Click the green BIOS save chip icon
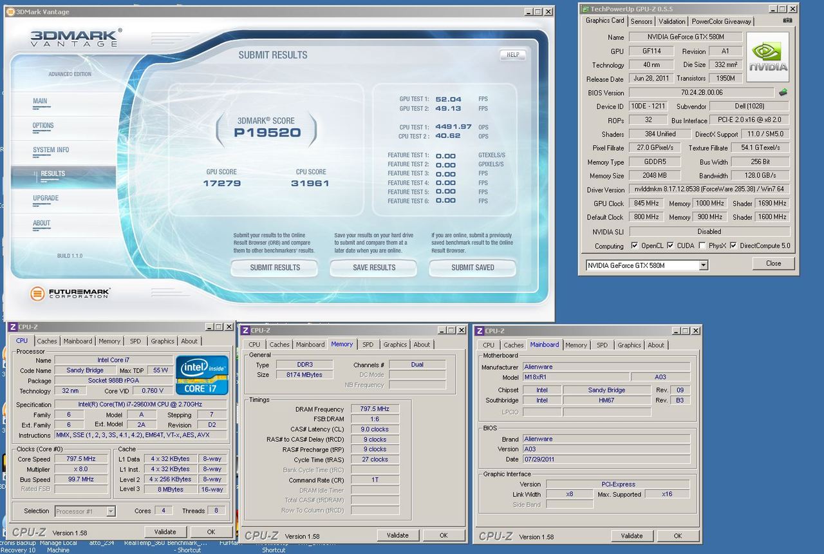 pyautogui.click(x=783, y=93)
